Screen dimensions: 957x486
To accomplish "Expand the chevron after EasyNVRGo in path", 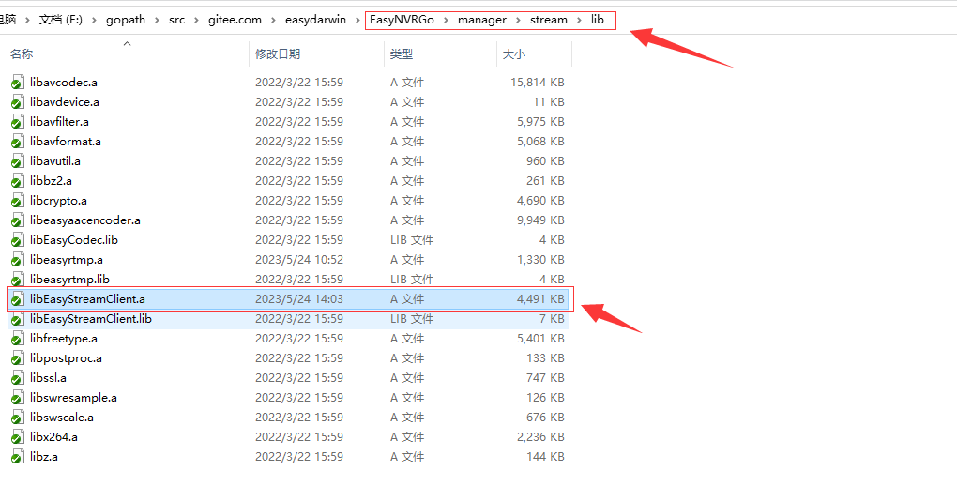I will pos(447,20).
